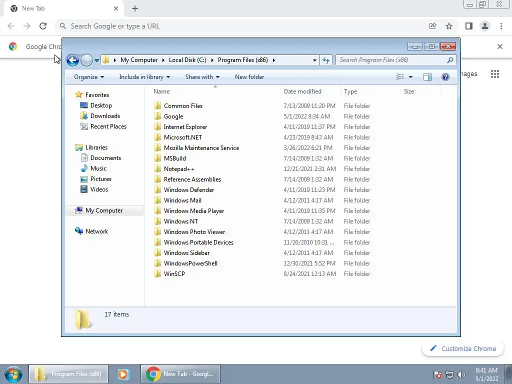Open the Include in library menu
Screen dimensions: 512x384
click(x=144, y=77)
